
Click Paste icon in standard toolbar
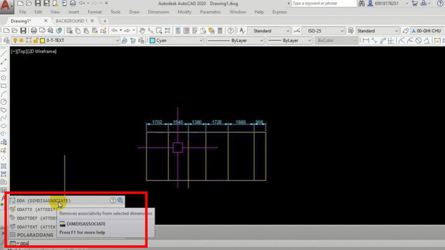86,31
